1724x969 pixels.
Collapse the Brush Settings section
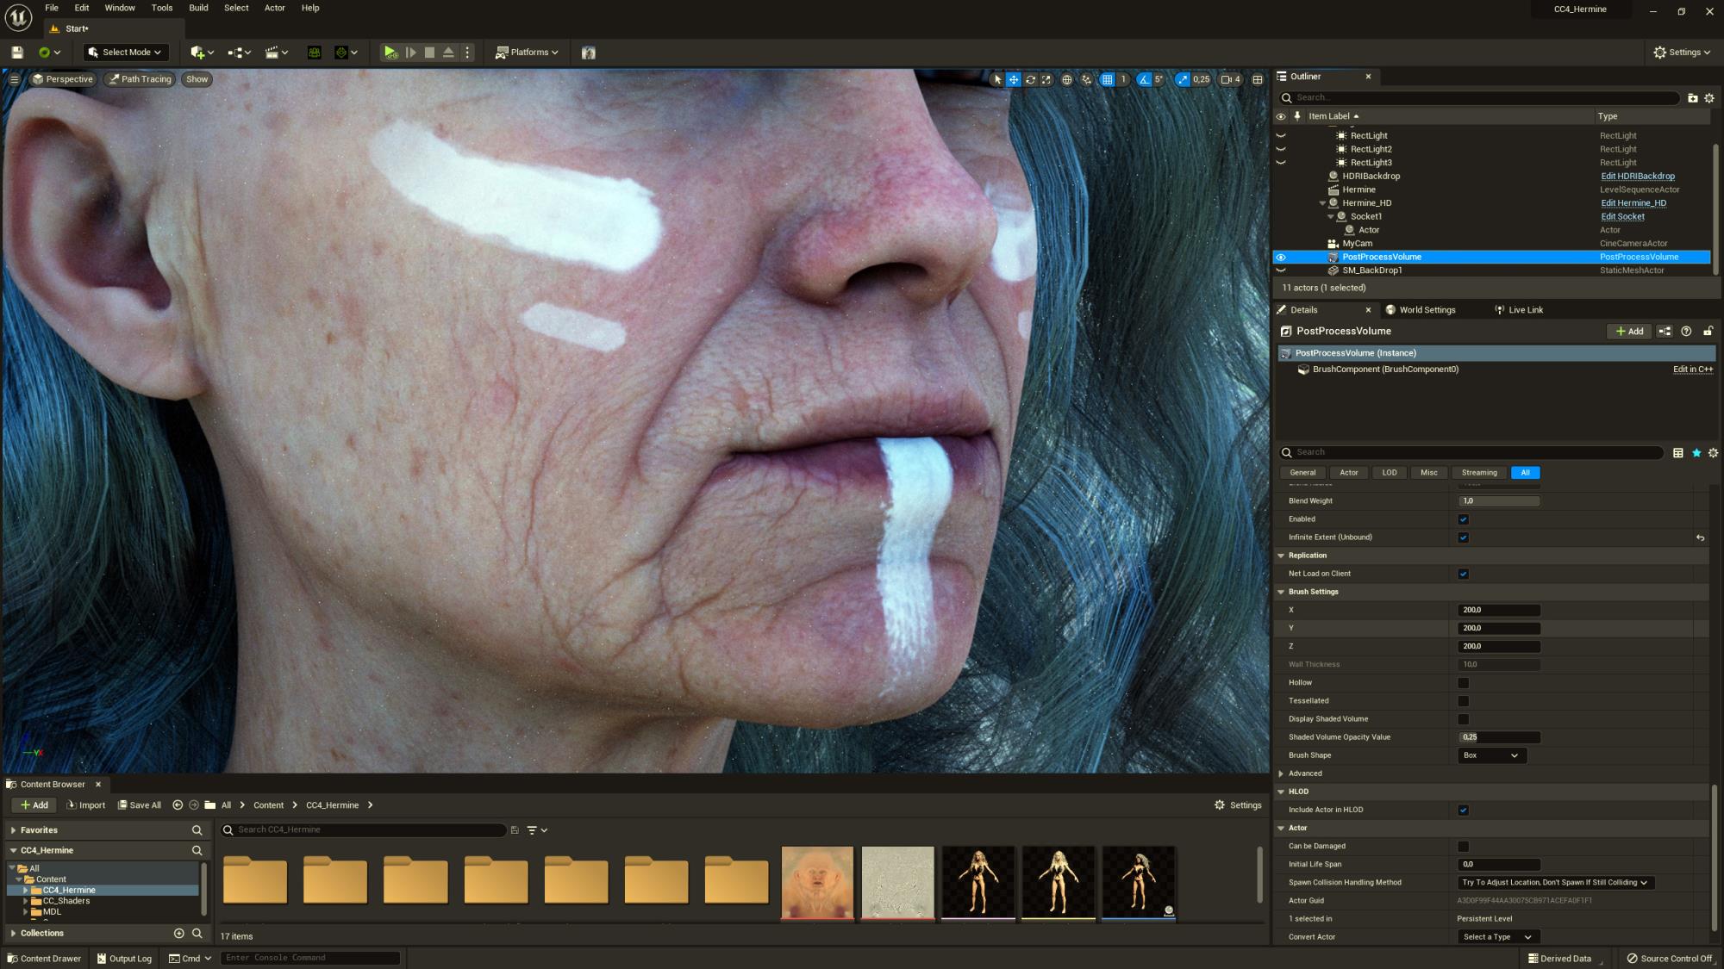pyautogui.click(x=1281, y=592)
